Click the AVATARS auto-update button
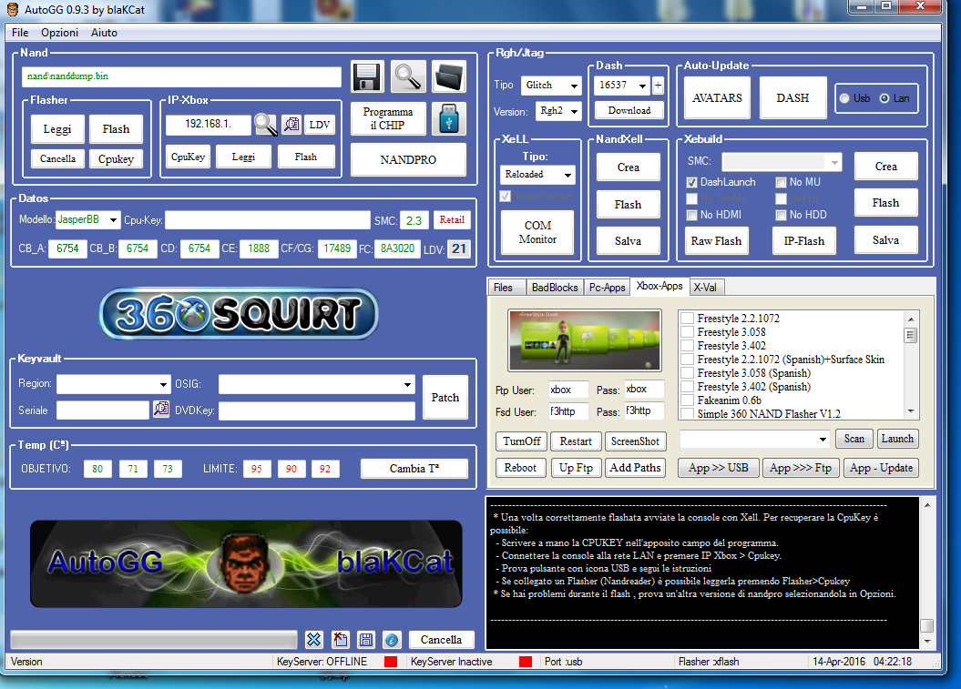The width and height of the screenshot is (961, 689). (717, 98)
